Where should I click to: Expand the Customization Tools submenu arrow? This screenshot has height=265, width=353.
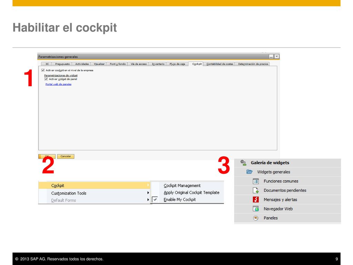(x=148, y=193)
